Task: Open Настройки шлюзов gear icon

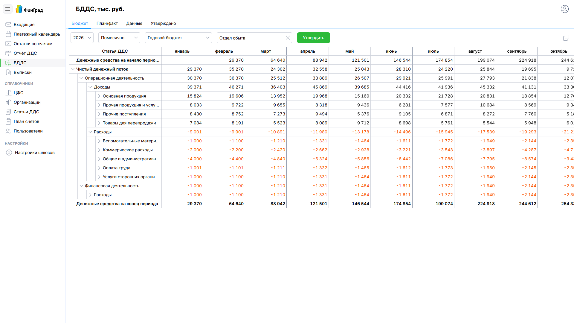Action: 9,153
